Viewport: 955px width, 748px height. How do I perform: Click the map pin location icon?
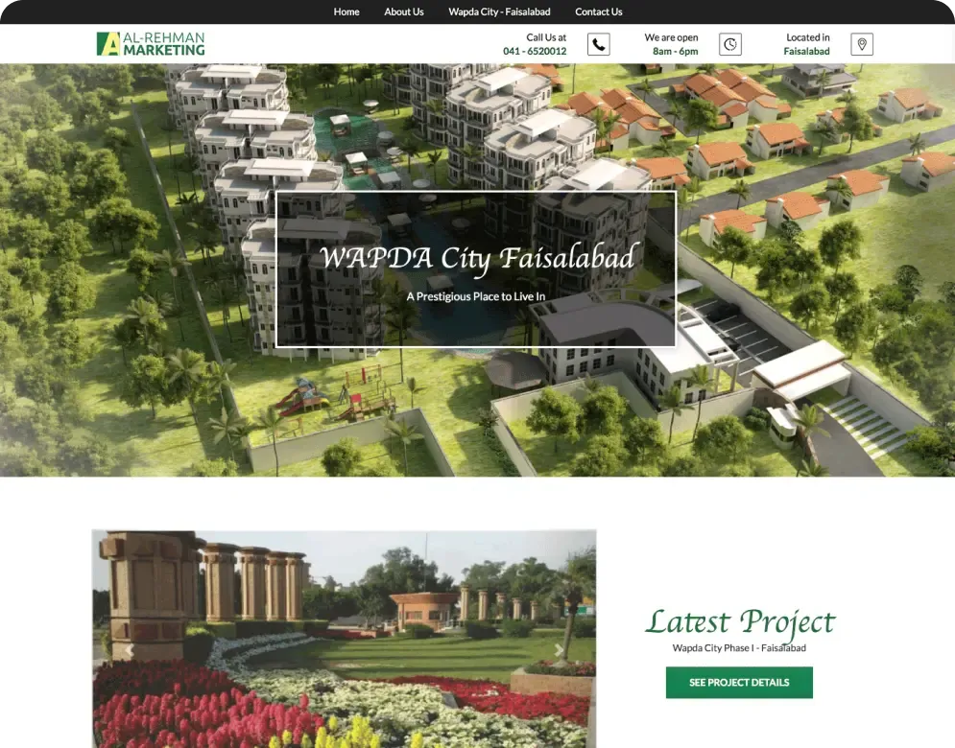tap(862, 44)
